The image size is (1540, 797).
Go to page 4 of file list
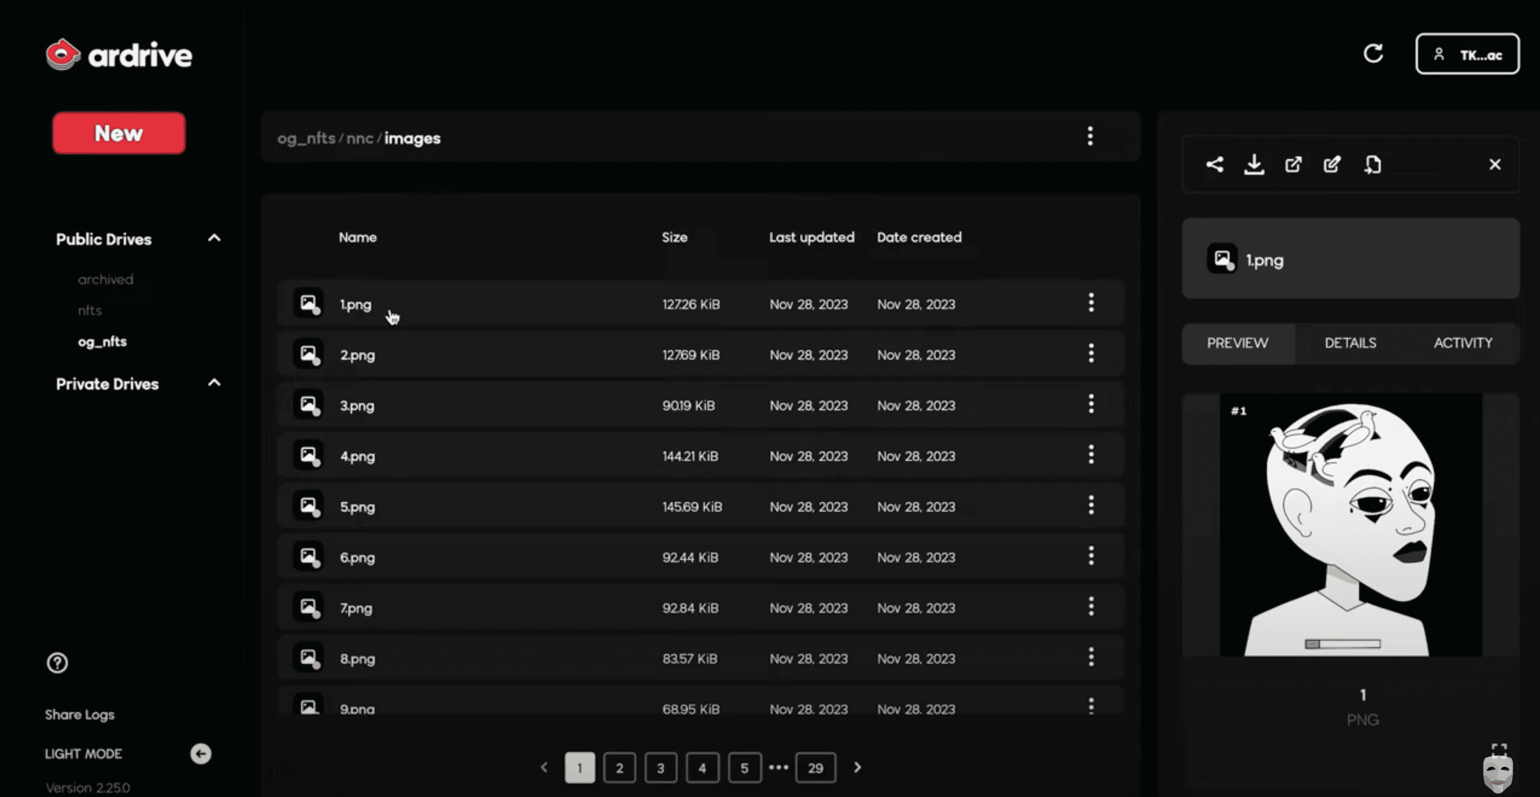[x=703, y=768]
